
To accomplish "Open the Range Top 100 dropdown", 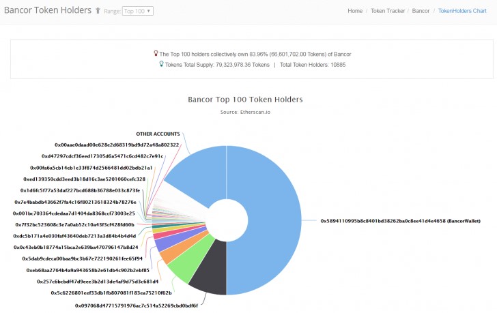I will point(137,12).
